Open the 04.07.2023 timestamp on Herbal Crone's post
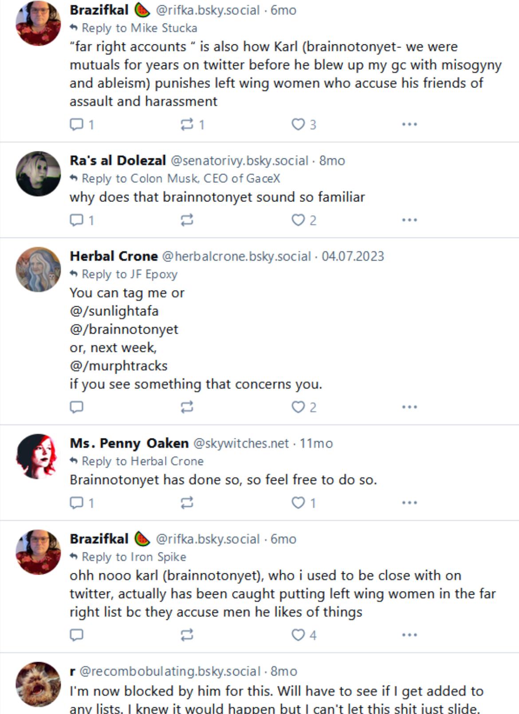This screenshot has height=714, width=519. pos(353,256)
